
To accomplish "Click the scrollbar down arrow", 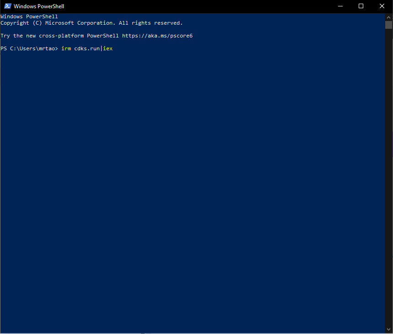I will tap(388, 330).
